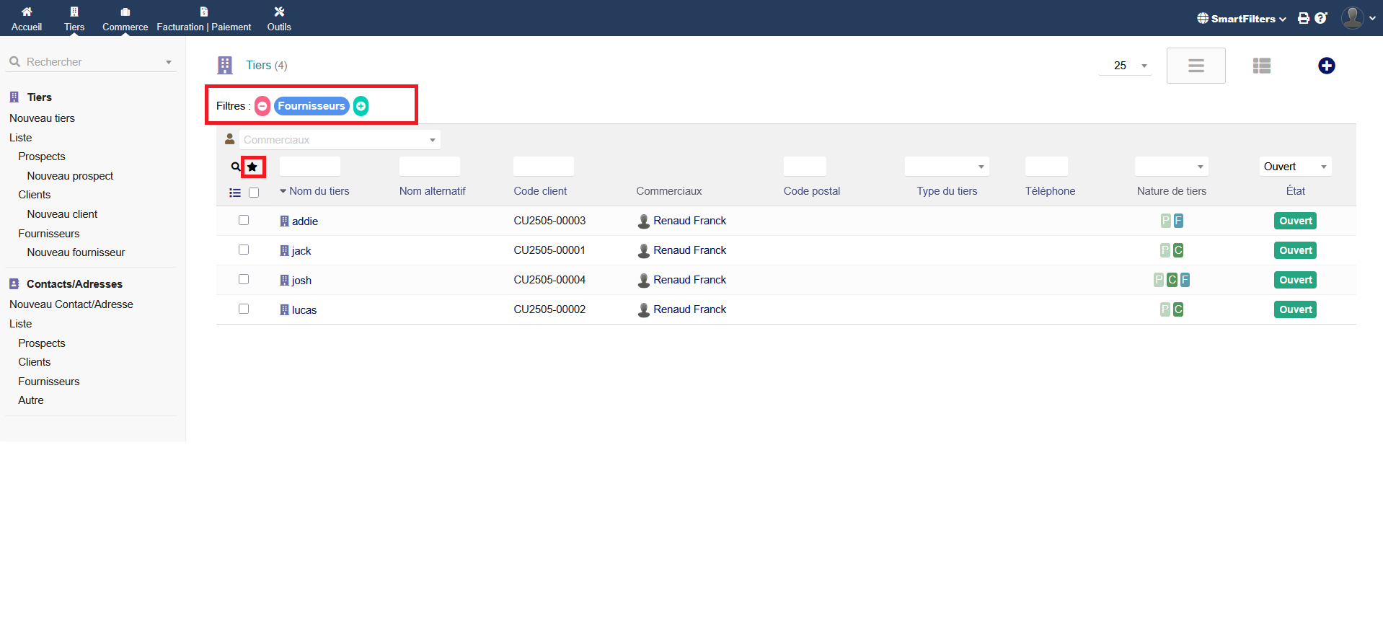Open the rows-per-page dropdown showing 25
This screenshot has width=1383, height=634.
[x=1125, y=66]
